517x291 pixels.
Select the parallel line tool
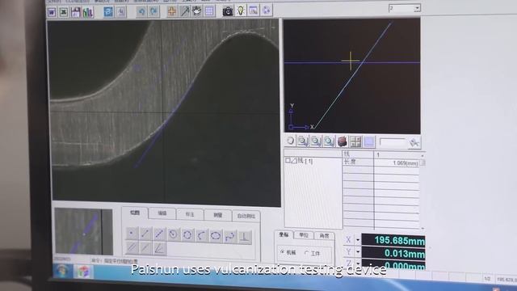[132, 247]
